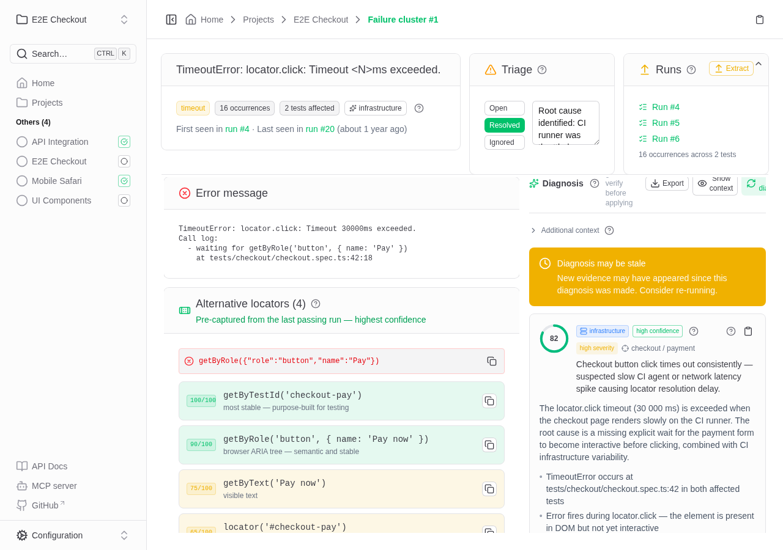Select E2E Checkout project in sidebar list
Viewport: 783px width, 550px height.
(x=59, y=161)
